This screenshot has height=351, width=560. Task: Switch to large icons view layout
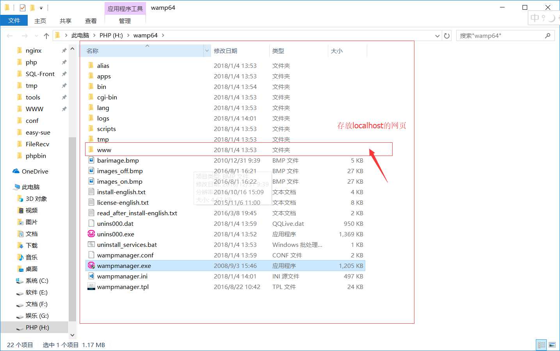[552, 345]
